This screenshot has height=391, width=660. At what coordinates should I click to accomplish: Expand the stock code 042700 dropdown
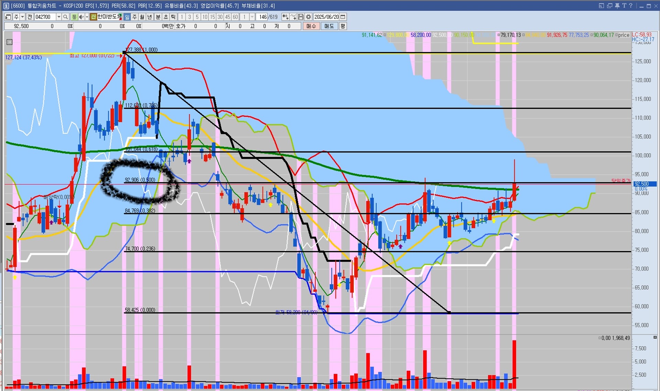click(59, 17)
